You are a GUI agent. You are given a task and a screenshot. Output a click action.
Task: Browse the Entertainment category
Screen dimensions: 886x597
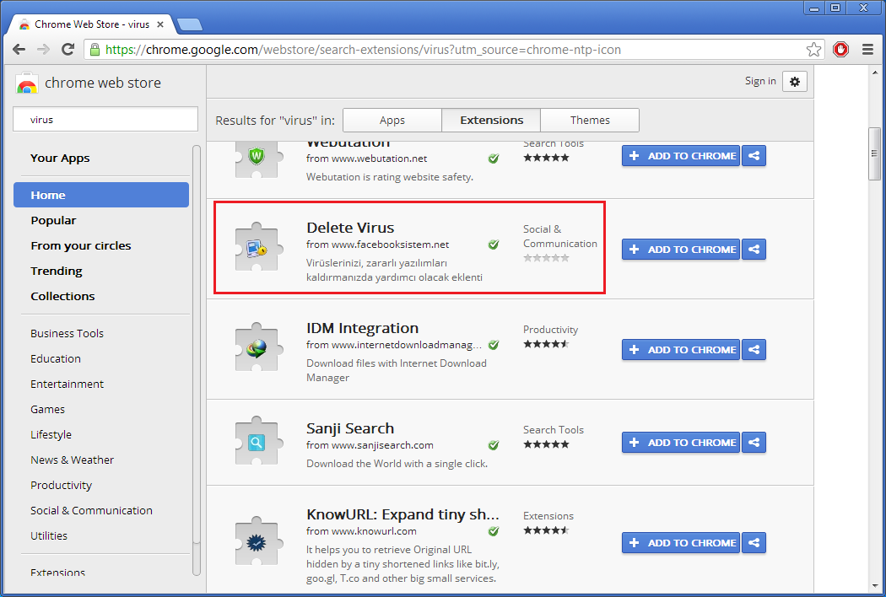(x=68, y=384)
